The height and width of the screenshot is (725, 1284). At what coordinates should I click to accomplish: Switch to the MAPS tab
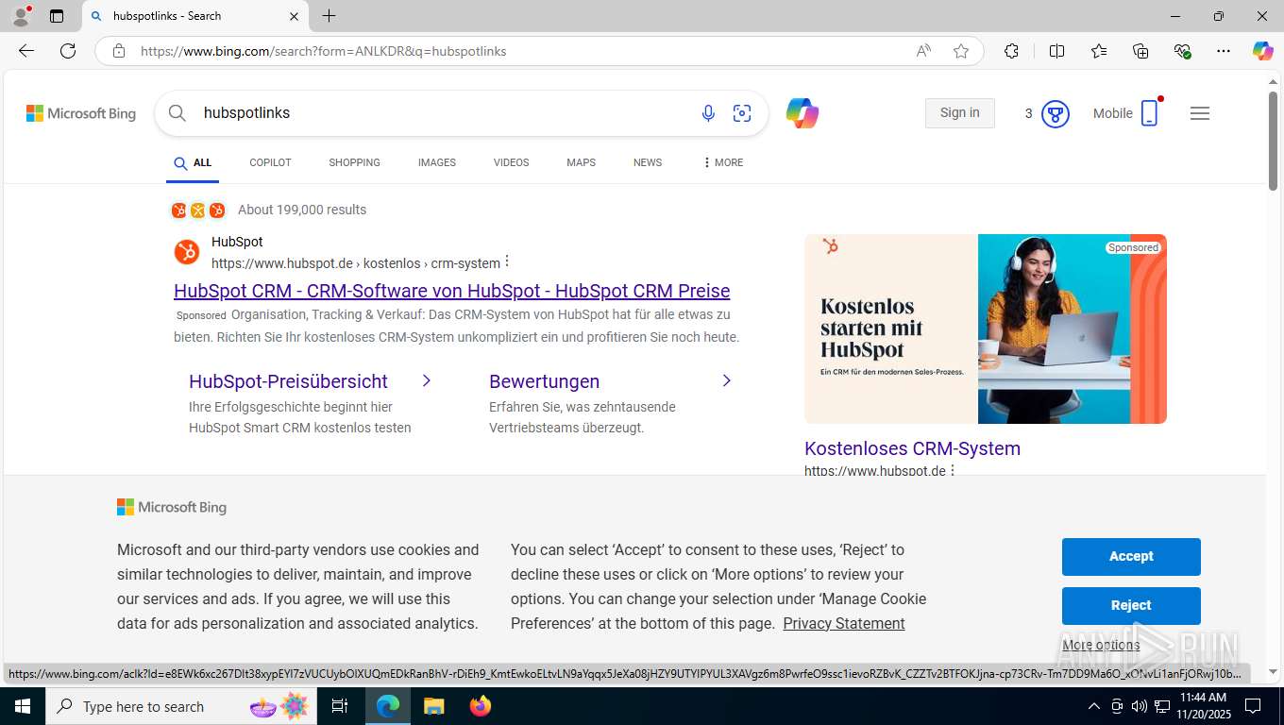pyautogui.click(x=581, y=162)
